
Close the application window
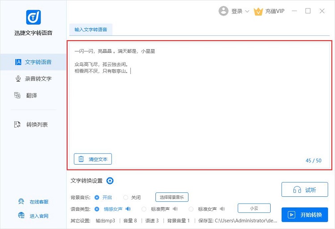click(322, 11)
